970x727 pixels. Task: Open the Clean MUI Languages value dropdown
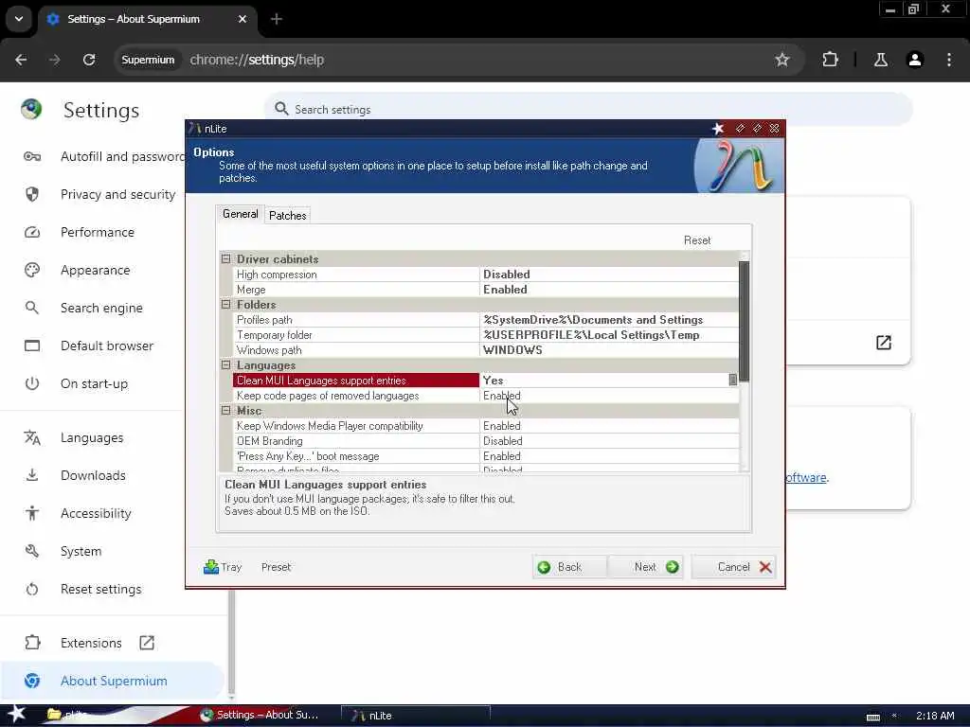point(733,380)
